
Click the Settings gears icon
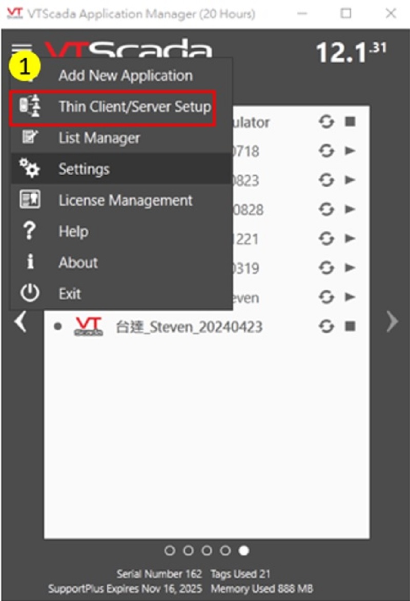pyautogui.click(x=30, y=168)
